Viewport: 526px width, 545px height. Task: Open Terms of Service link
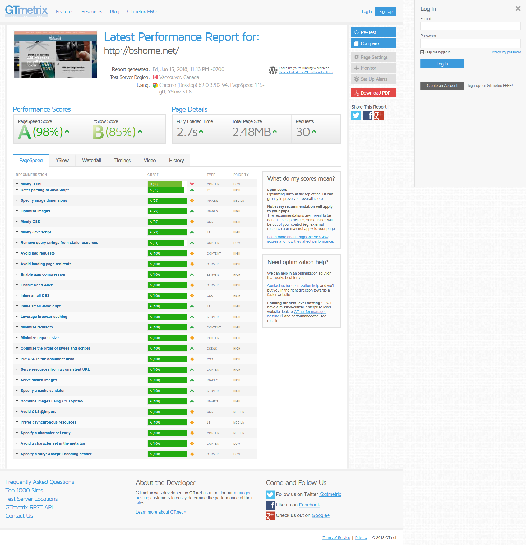[336, 538]
